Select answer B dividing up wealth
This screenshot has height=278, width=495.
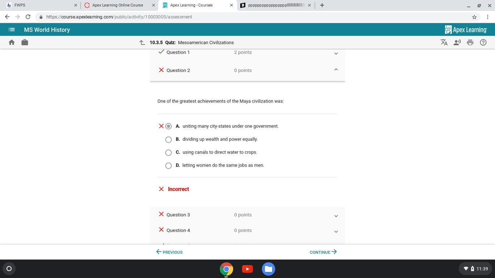(x=169, y=139)
